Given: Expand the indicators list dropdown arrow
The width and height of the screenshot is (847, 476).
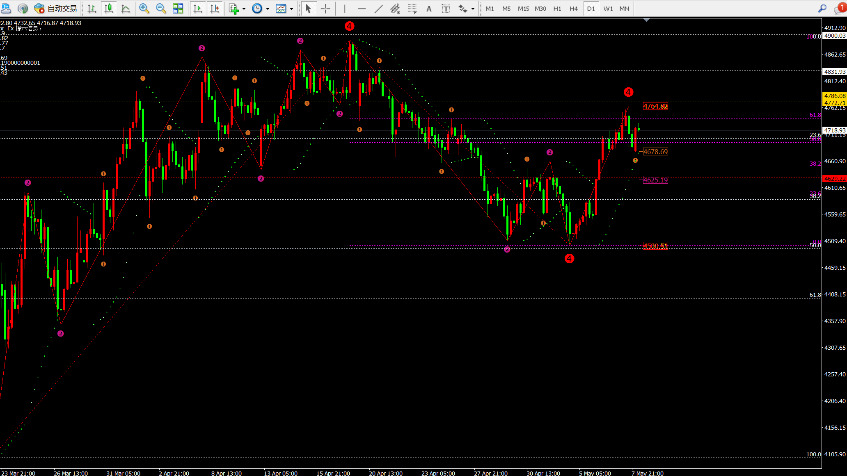Looking at the screenshot, I should (244, 9).
